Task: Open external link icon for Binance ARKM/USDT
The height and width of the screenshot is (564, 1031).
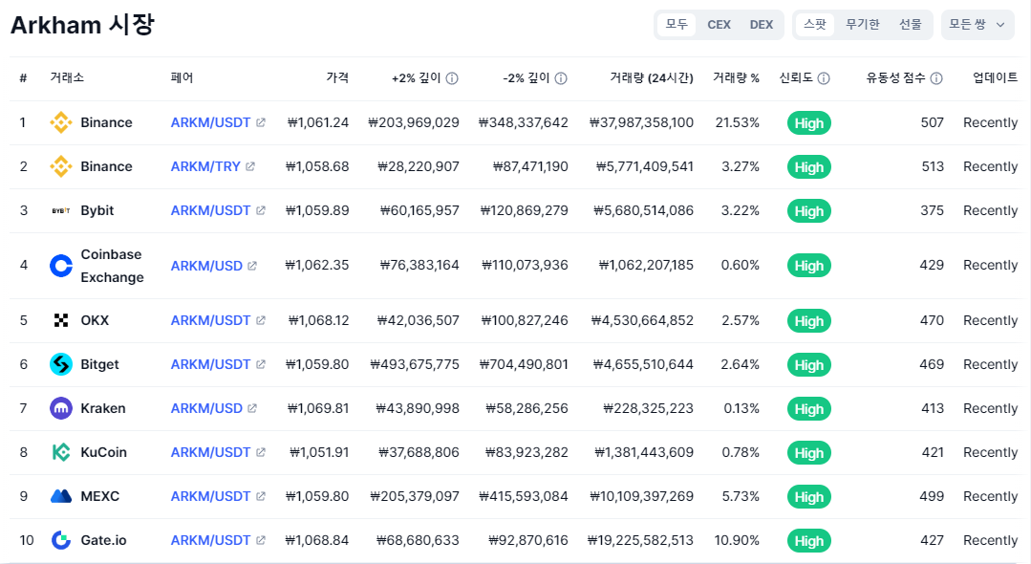Action: tap(261, 122)
